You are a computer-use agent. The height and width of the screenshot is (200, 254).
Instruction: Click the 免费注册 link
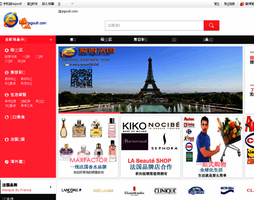point(229,4)
